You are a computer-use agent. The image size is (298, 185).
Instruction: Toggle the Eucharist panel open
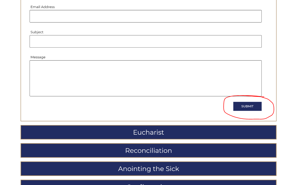pyautogui.click(x=148, y=132)
